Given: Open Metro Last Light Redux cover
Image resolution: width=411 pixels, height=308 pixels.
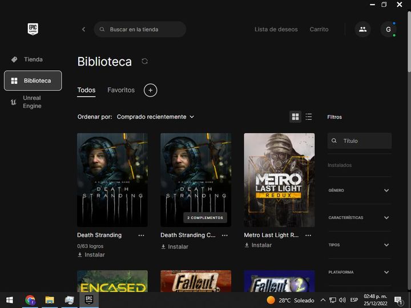Looking at the screenshot, I should pos(279,180).
